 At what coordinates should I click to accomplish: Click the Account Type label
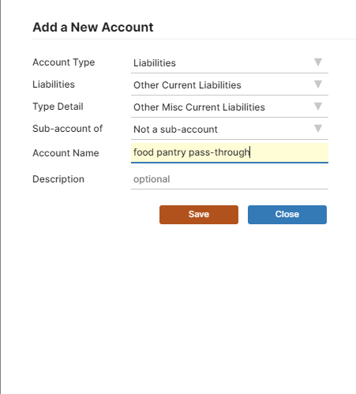coord(64,62)
